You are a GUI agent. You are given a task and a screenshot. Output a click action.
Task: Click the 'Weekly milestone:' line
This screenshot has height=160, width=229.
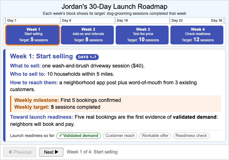click(68, 100)
